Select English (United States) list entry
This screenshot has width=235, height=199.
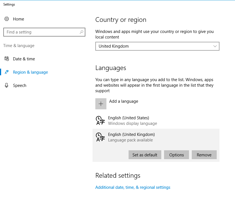coord(156,120)
